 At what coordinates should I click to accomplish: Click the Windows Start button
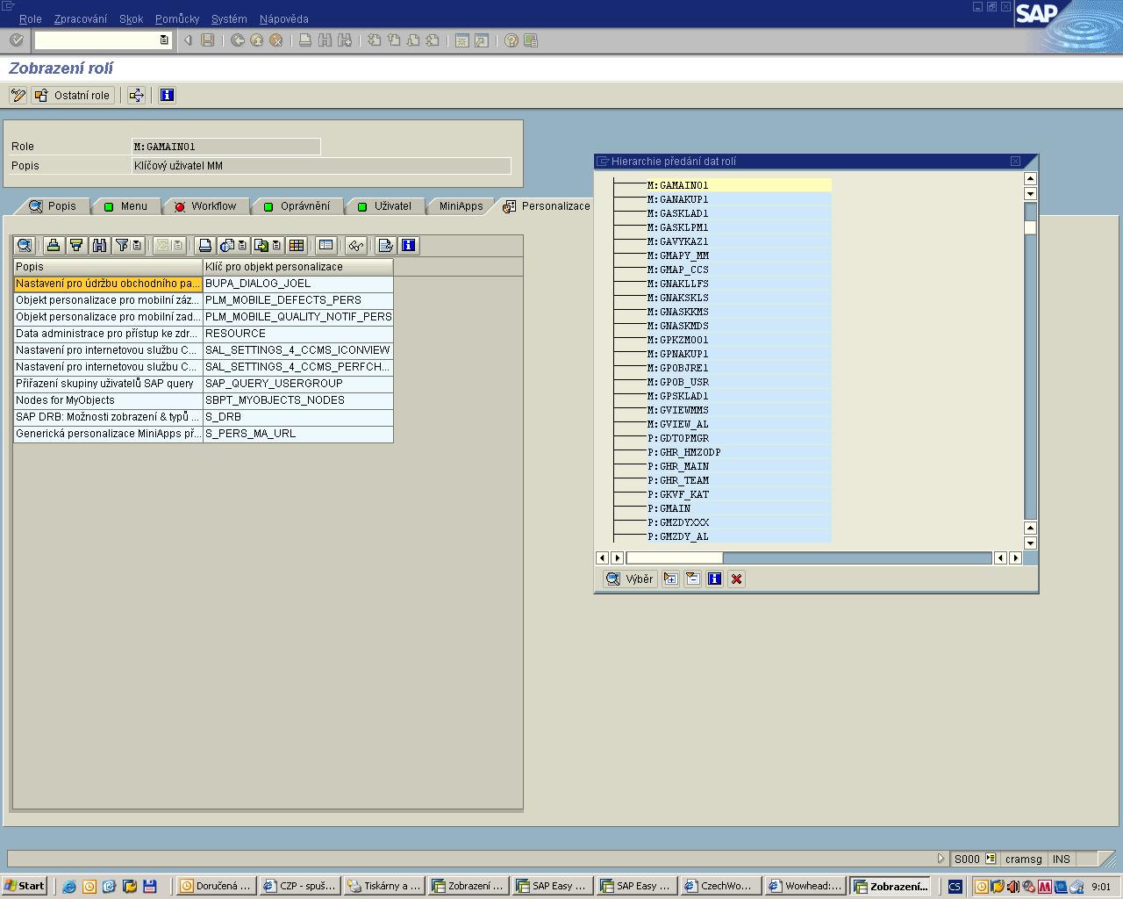(x=25, y=886)
